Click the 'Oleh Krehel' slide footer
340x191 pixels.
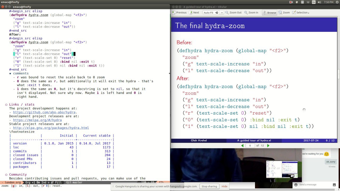pos(199,140)
